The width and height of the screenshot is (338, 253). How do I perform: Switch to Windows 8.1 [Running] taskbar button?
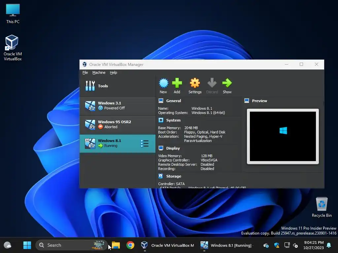226,245
